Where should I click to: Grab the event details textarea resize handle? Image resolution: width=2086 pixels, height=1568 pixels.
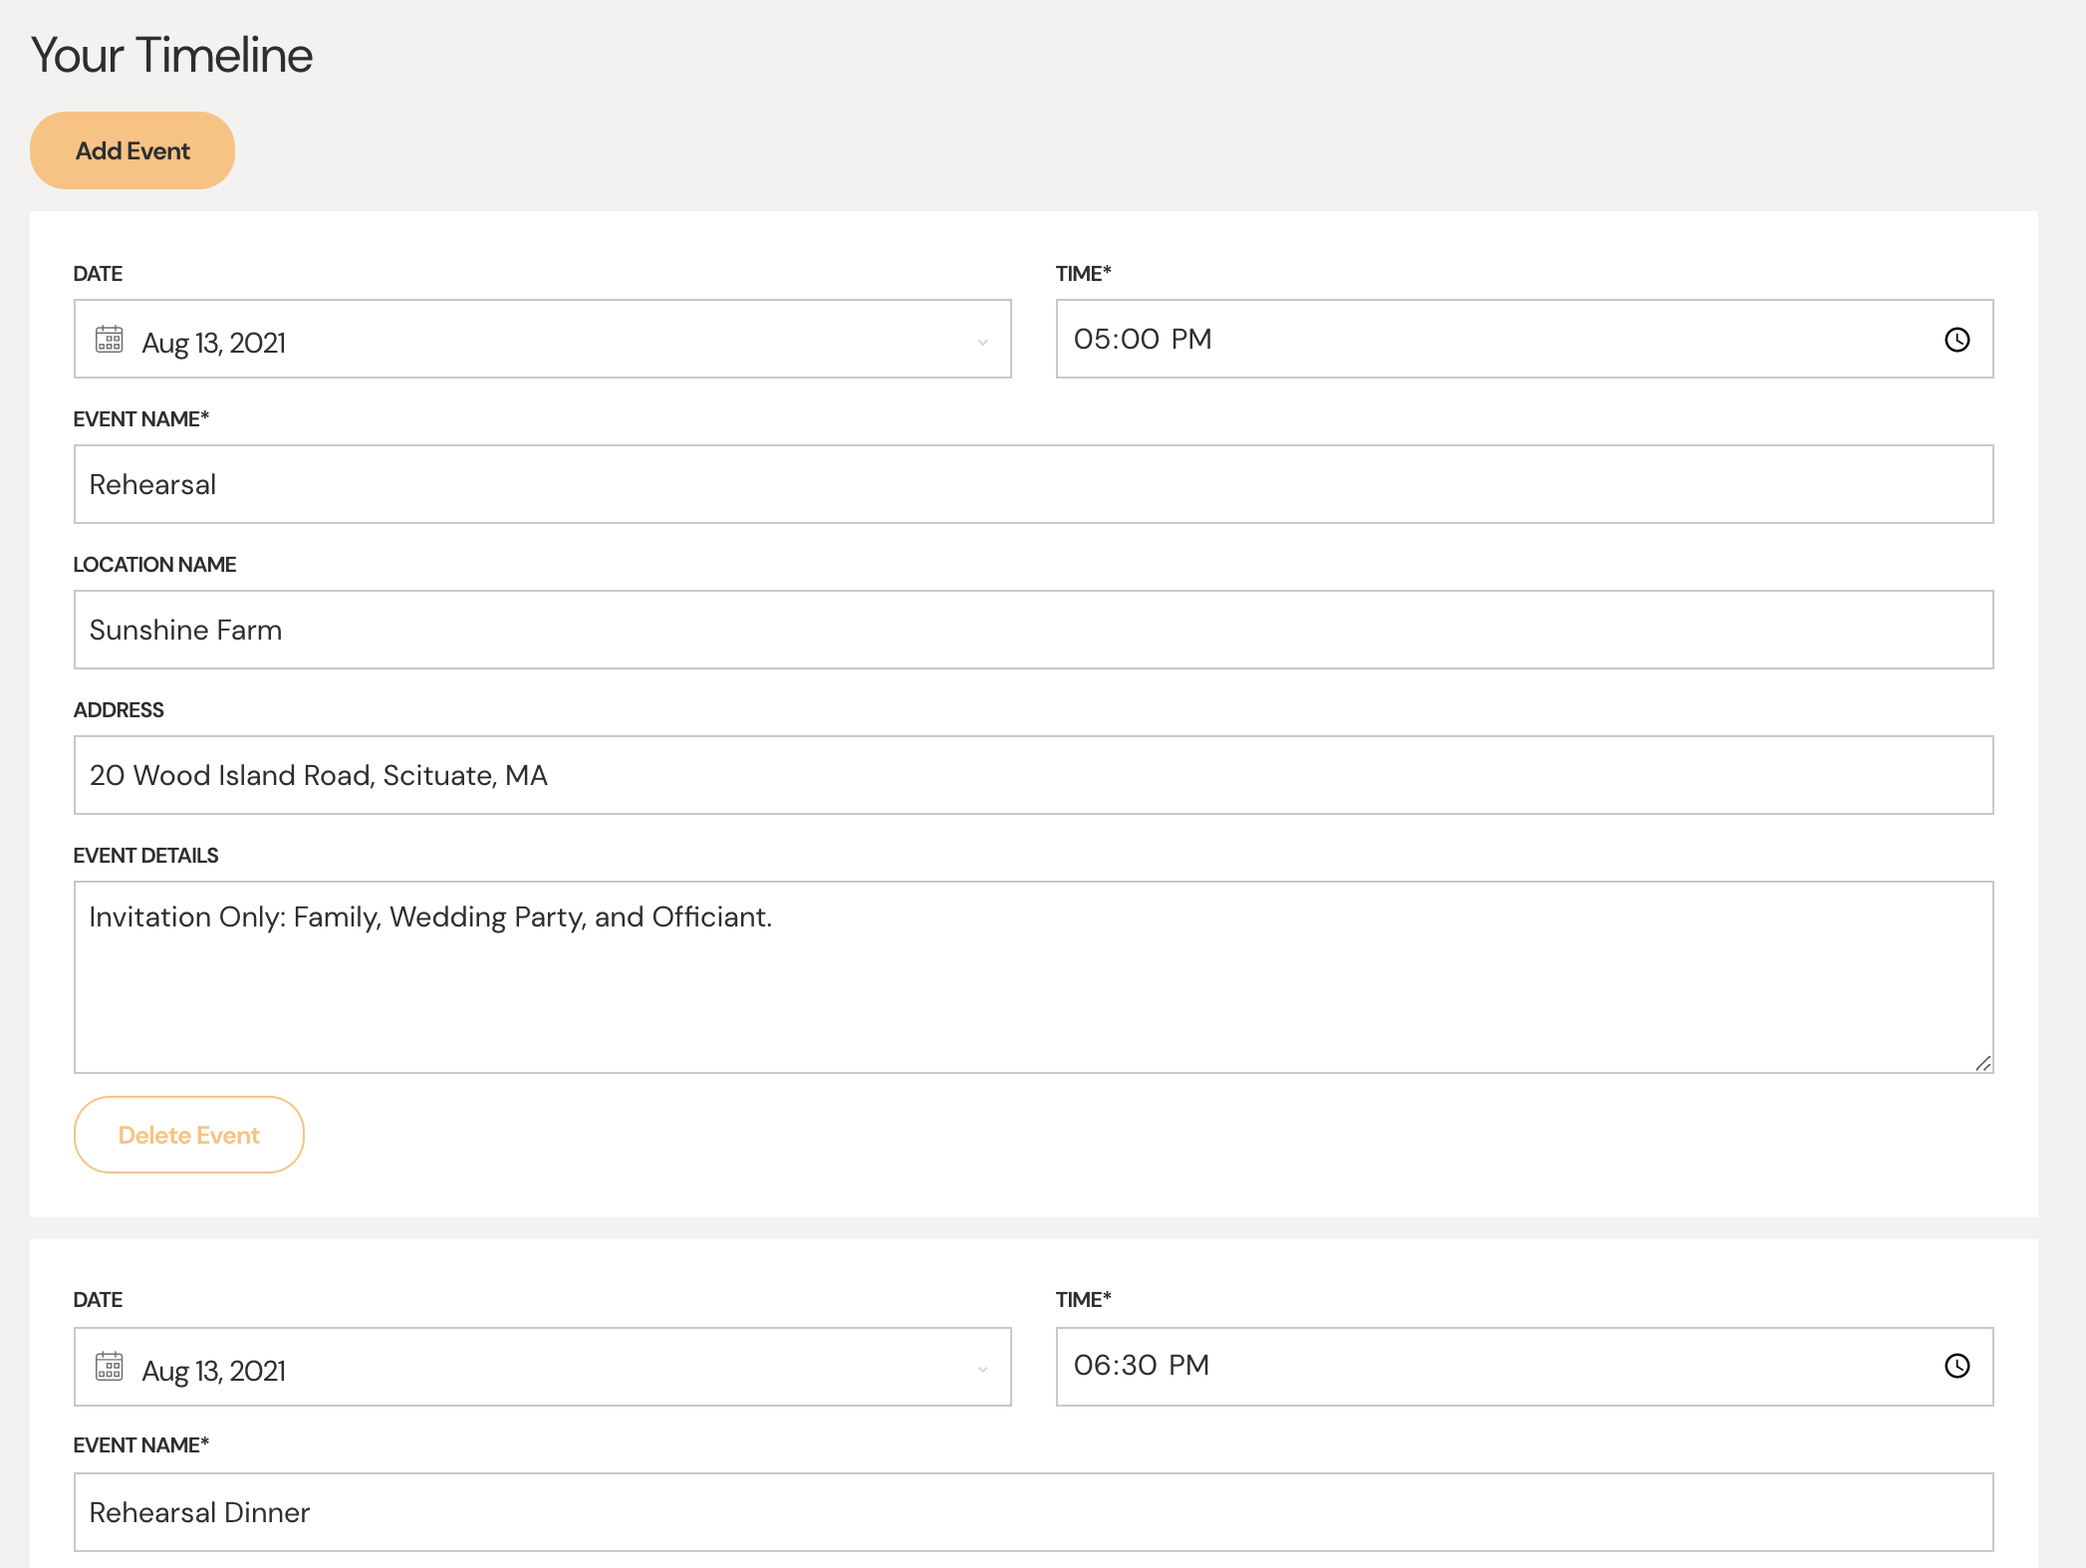pos(1982,1063)
